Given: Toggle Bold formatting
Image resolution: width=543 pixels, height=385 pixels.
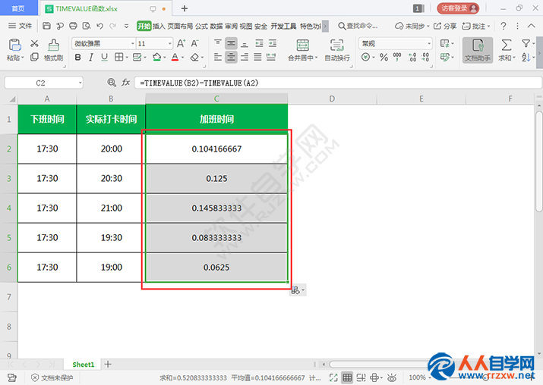Looking at the screenshot, I should (x=78, y=58).
